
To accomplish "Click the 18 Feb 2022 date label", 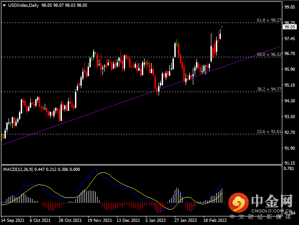I will [x=215, y=220].
